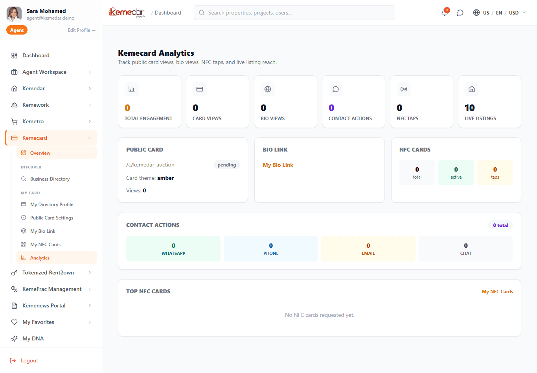
Task: Click Sara Mohamed's profile avatar
Action: tap(14, 14)
